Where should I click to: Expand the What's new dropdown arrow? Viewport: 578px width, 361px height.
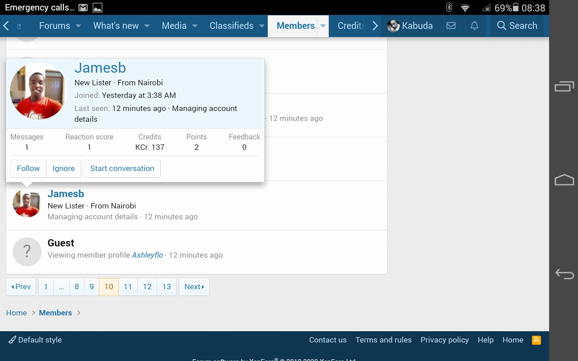[147, 26]
